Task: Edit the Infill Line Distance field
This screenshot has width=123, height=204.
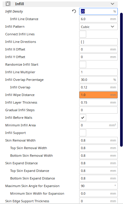Action: [98, 19]
